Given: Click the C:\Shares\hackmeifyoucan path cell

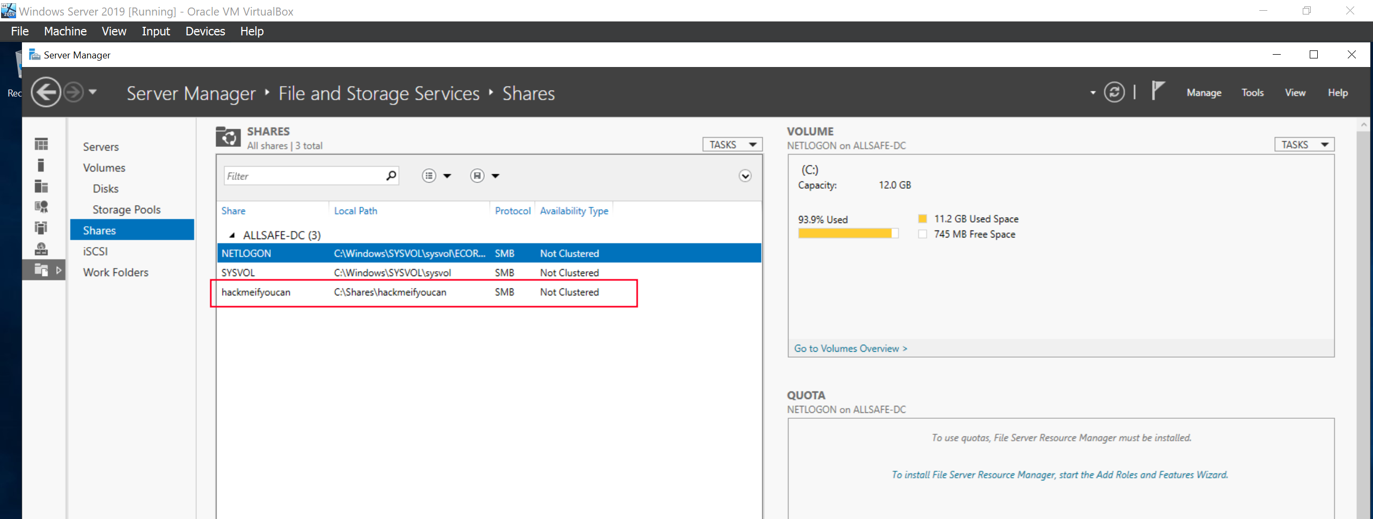Looking at the screenshot, I should click(x=390, y=292).
